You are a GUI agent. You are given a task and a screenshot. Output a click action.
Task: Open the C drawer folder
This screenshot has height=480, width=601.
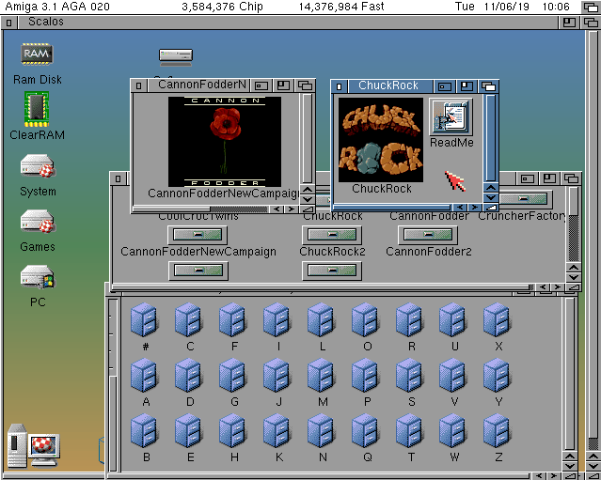[188, 319]
